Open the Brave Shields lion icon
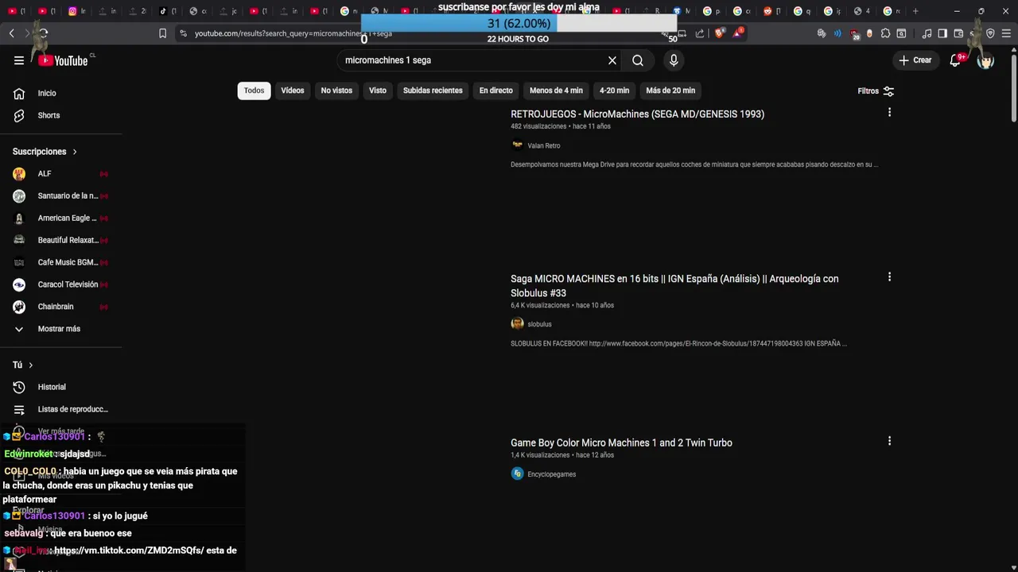1018x572 pixels. point(720,33)
